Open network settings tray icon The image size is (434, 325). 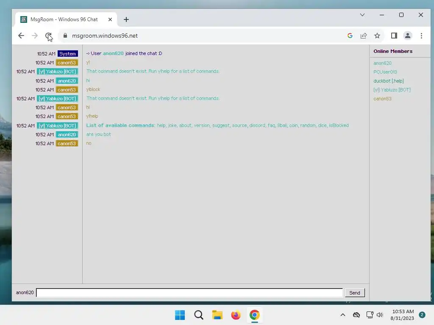[x=370, y=315]
